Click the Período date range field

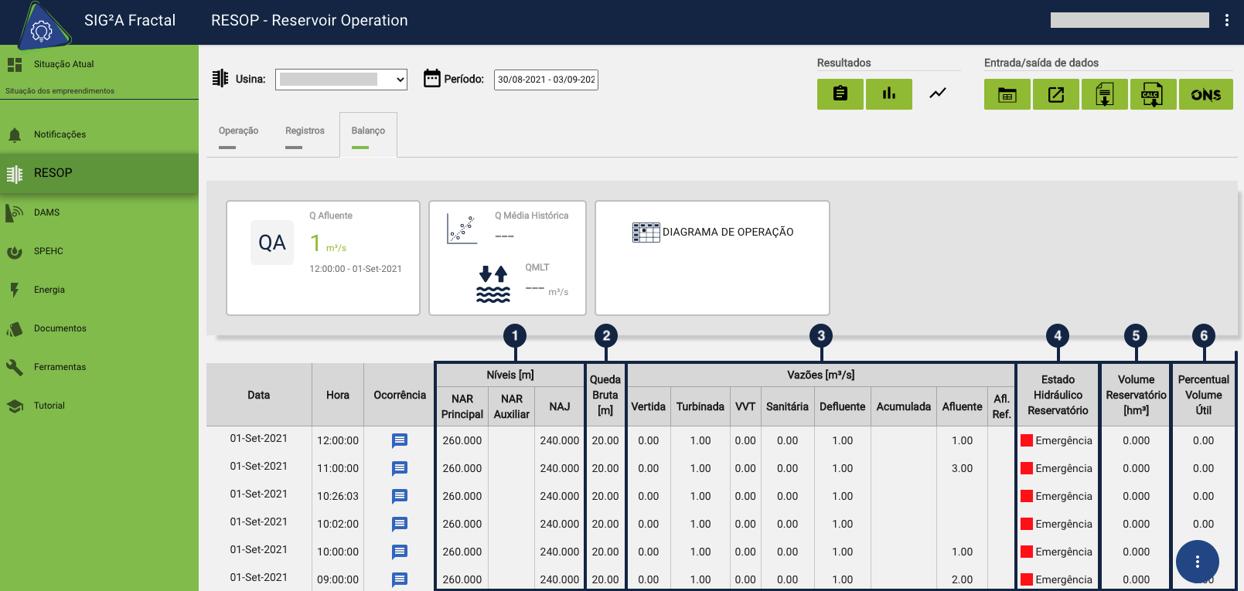point(546,80)
